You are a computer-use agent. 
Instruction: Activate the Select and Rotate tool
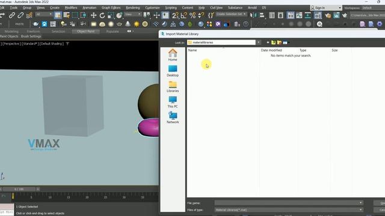click(102, 16)
